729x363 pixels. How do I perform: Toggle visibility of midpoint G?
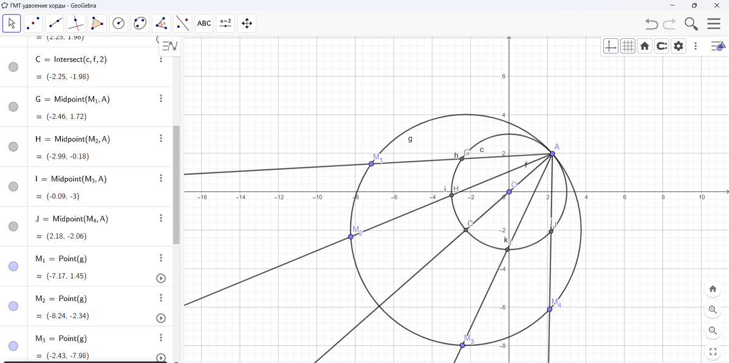tap(13, 107)
